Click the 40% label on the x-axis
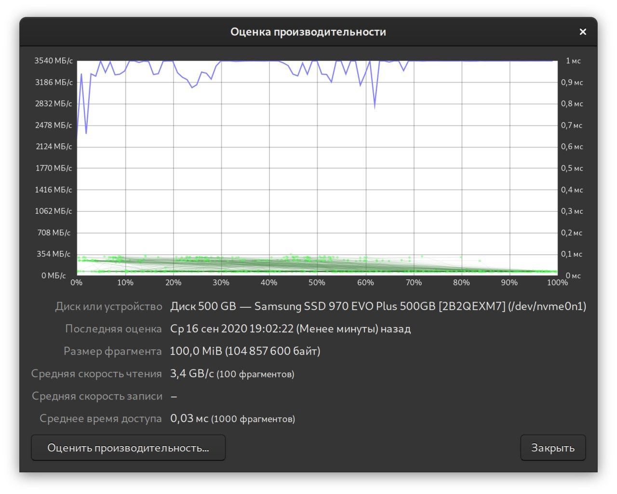Viewport: 617px width, 494px height. [269, 283]
